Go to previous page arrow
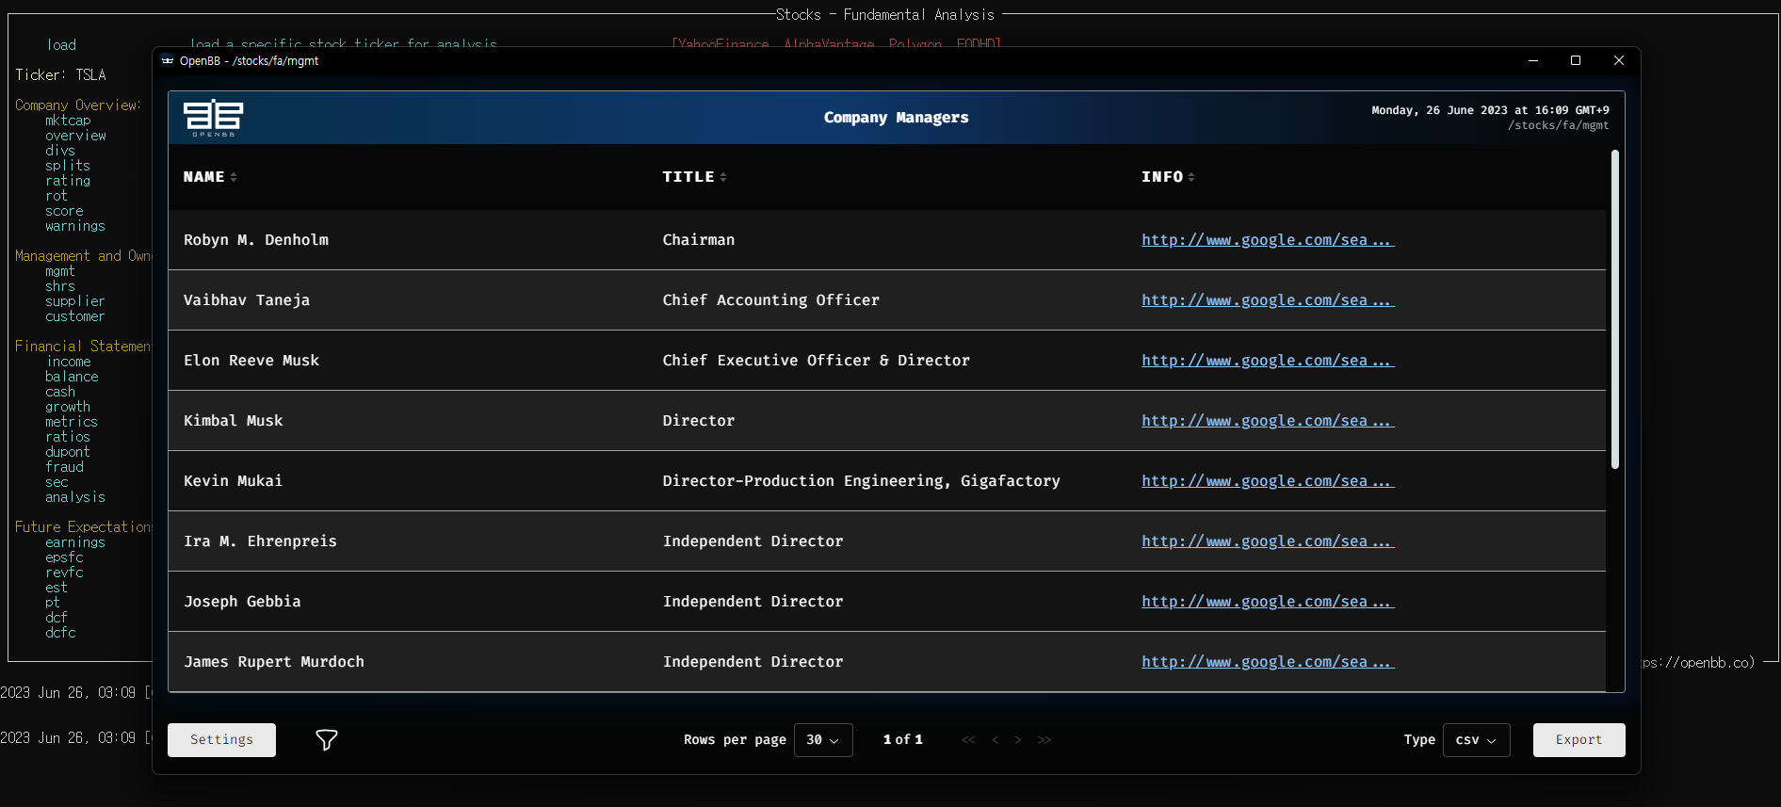 [995, 740]
